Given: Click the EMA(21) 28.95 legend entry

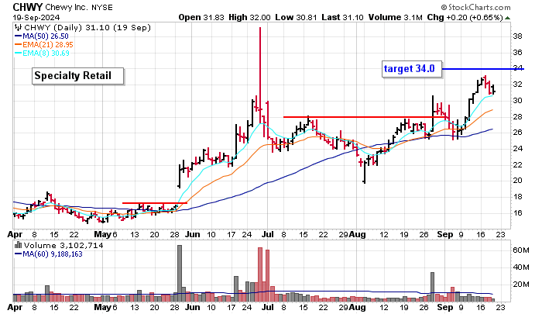Looking at the screenshot, I should (44, 45).
